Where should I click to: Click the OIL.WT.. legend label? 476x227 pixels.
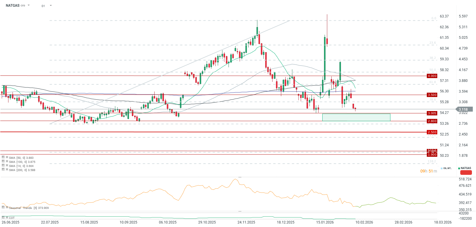coord(447,168)
